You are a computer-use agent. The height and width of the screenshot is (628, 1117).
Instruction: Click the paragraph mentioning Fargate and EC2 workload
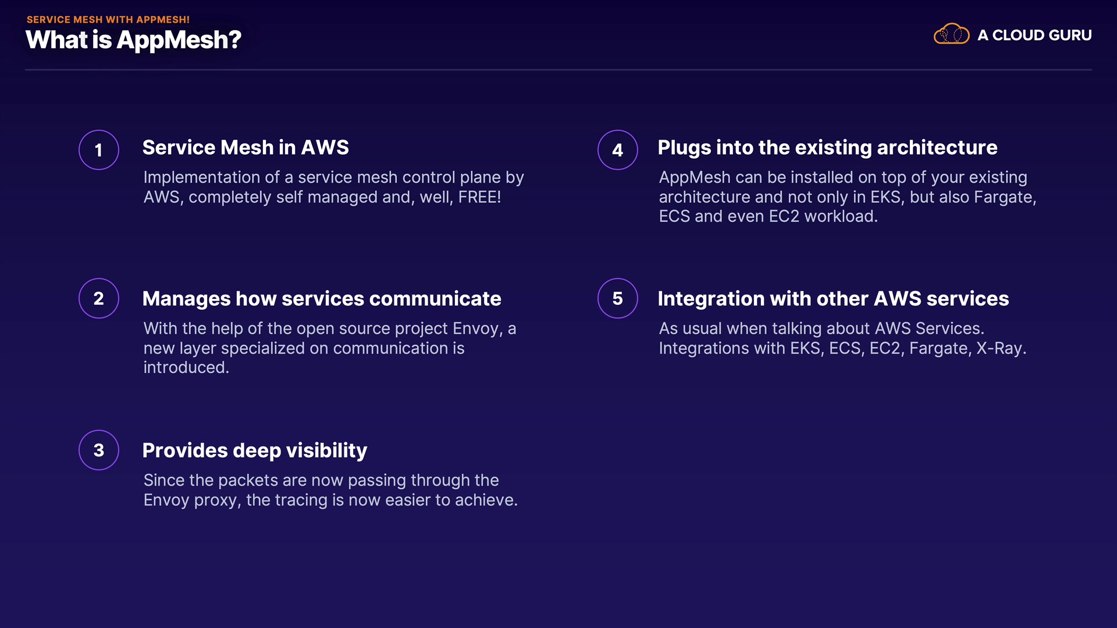coord(847,197)
